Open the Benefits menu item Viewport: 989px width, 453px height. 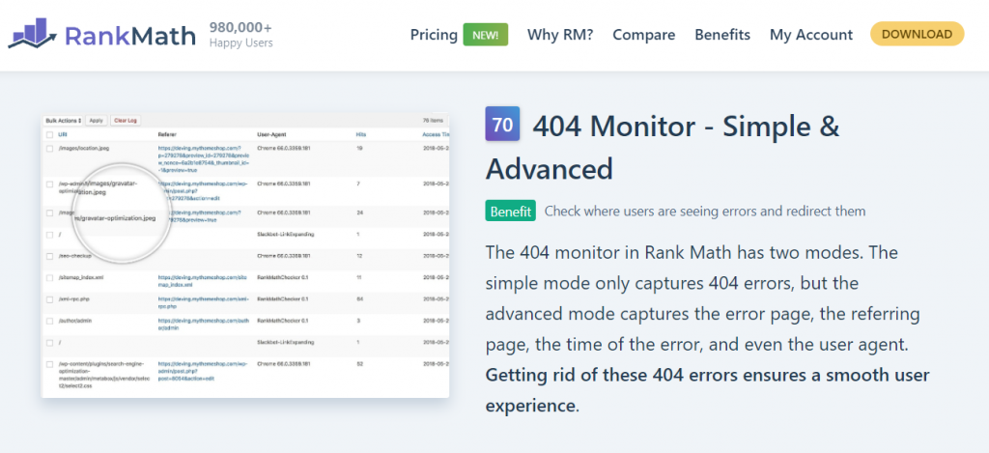point(722,35)
